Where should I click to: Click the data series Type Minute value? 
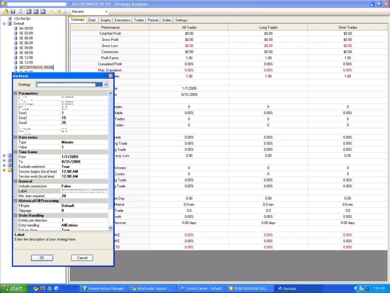coord(67,142)
